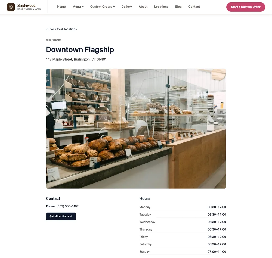Viewport: 272px width, 258px height.
Task: Click the Saturday row label
Action: pos(145,244)
